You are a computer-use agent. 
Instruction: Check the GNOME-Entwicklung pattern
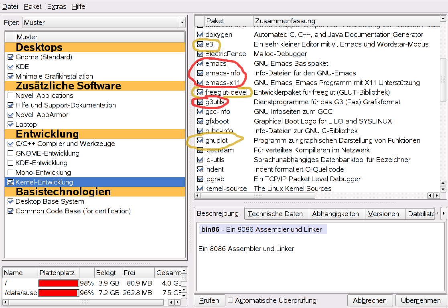coord(10,153)
